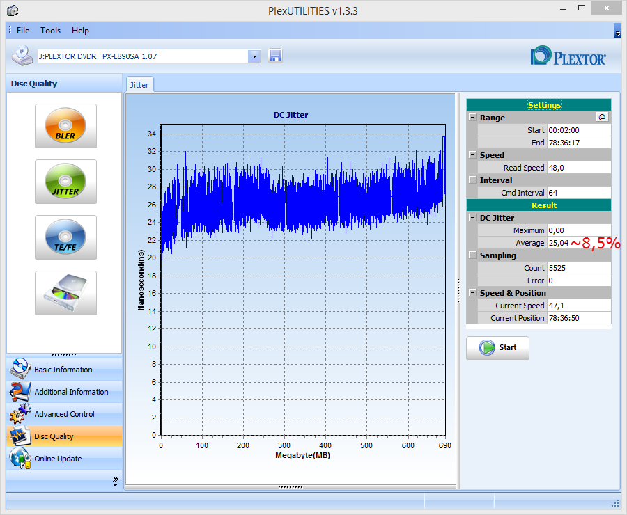Click the Start button
The height and width of the screenshot is (515, 627).
coord(497,347)
